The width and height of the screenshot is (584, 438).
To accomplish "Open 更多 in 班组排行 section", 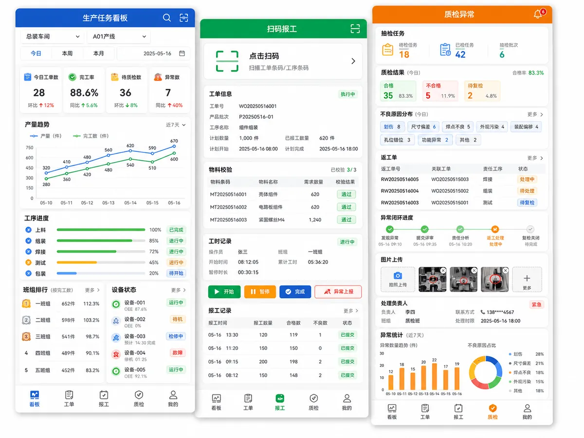I will coord(92,290).
